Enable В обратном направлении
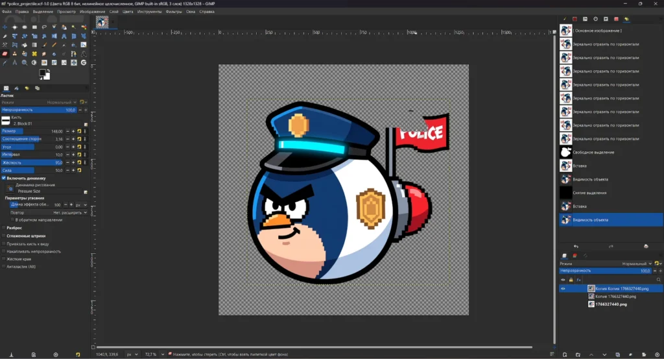Image resolution: width=664 pixels, height=359 pixels. [x=12, y=220]
